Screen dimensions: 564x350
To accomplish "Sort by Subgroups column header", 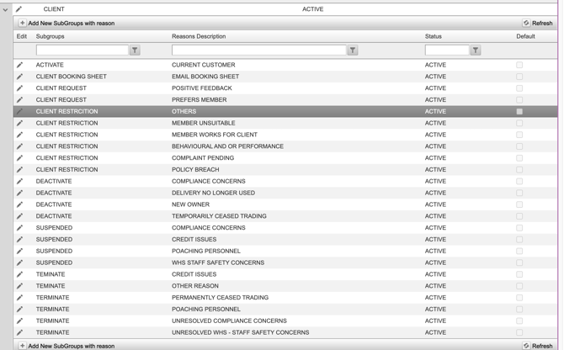I will point(50,36).
